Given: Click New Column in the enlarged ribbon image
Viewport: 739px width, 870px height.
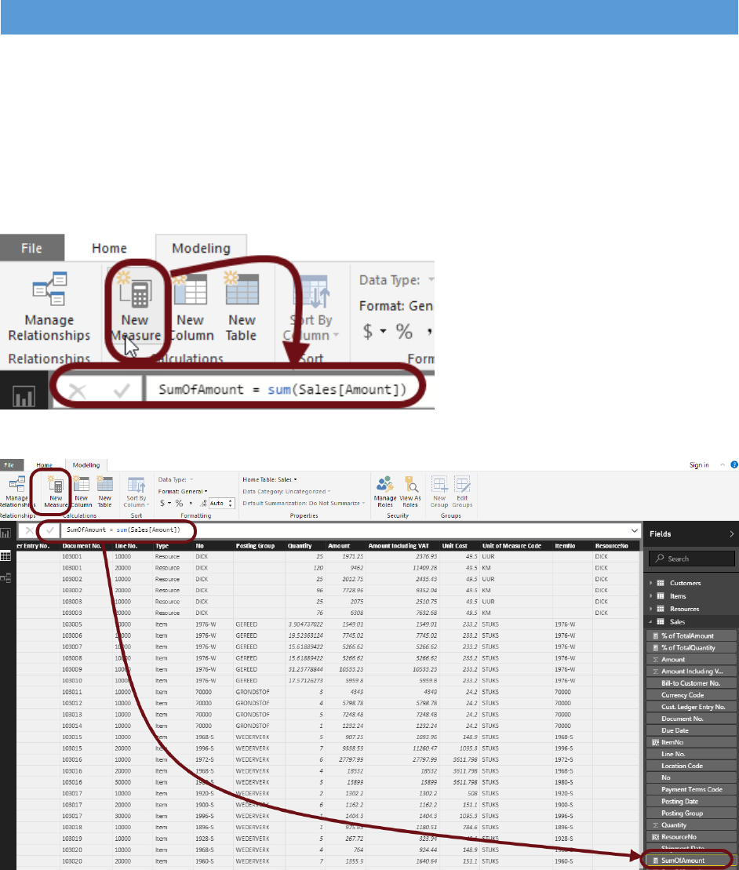Looking at the screenshot, I should point(191,307).
